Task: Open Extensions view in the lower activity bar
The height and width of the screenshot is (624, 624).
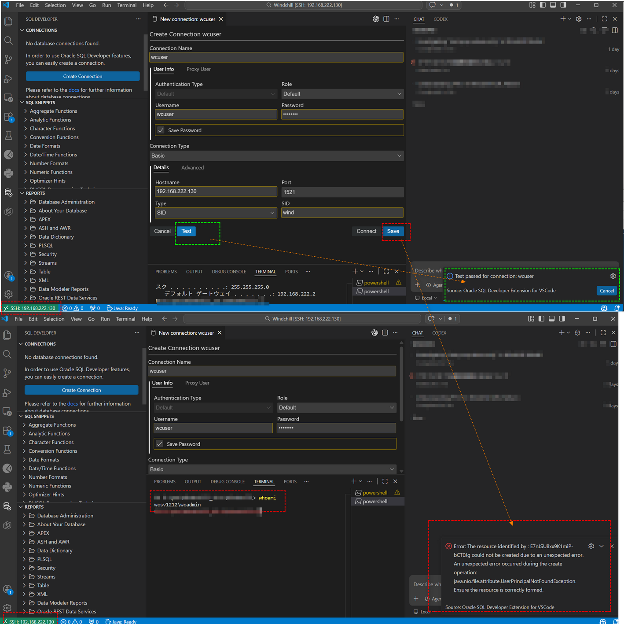Action: (x=8, y=431)
